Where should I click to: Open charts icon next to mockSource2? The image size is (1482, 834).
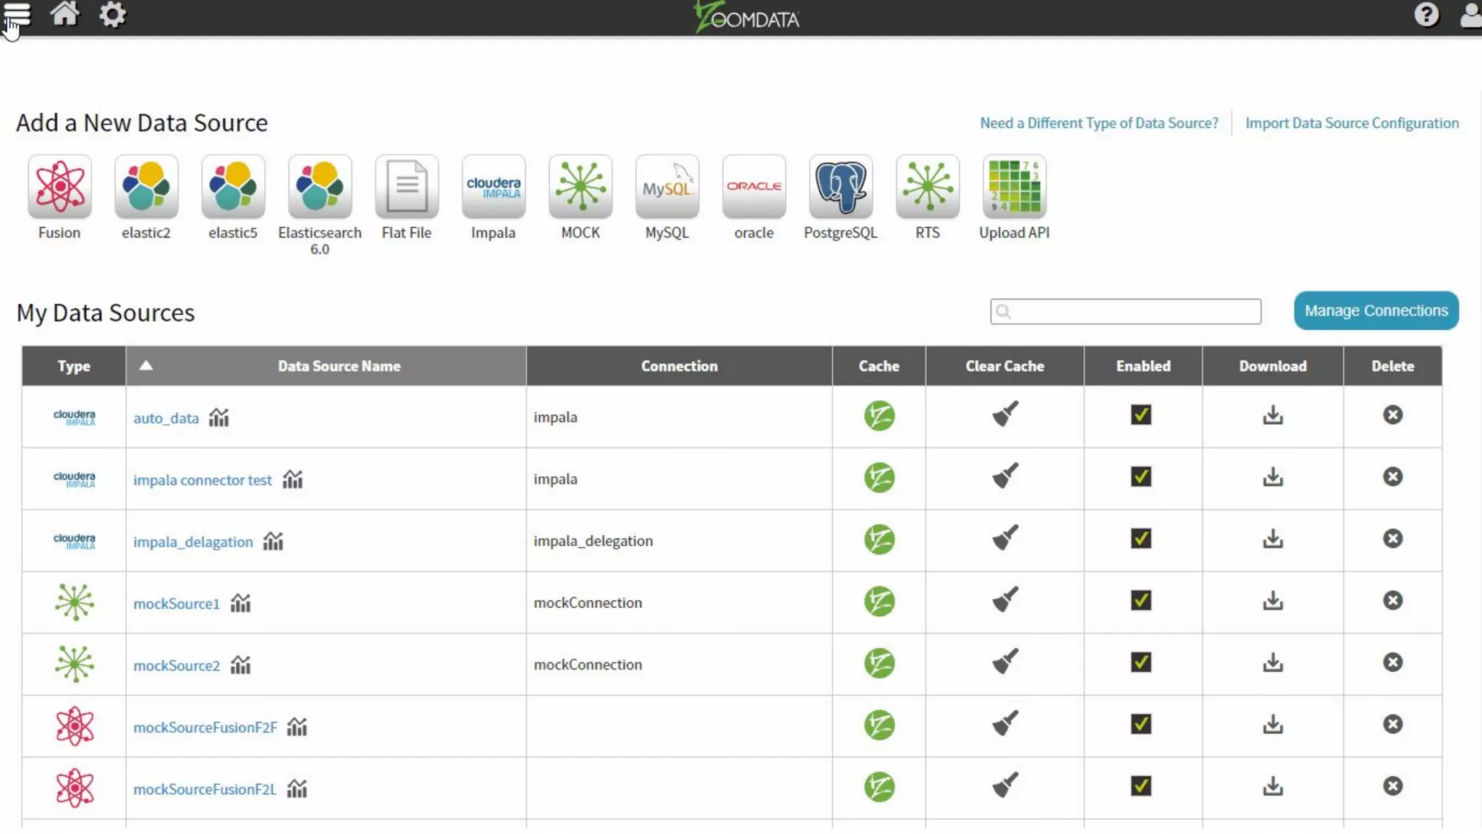click(x=240, y=665)
